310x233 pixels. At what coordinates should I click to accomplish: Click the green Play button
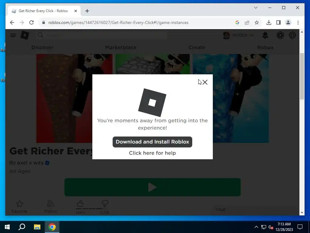tap(153, 187)
